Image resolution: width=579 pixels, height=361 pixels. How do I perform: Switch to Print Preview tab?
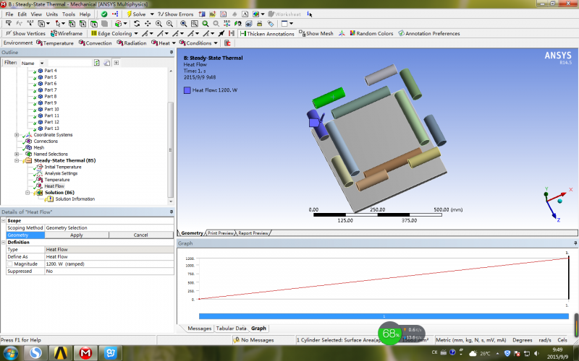pyautogui.click(x=221, y=233)
